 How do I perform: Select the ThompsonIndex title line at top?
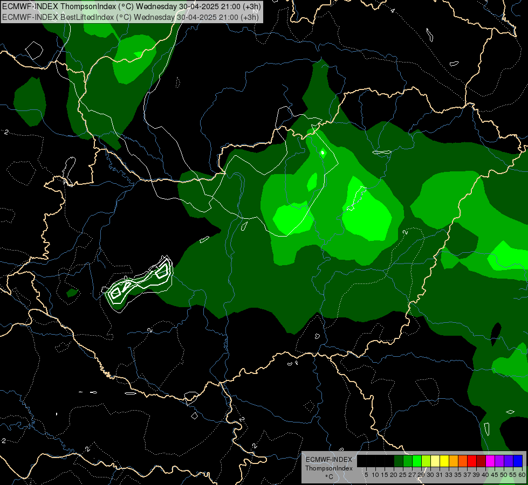tap(132, 6)
